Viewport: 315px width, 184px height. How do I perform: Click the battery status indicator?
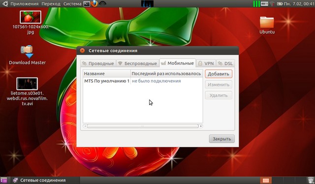point(280,4)
